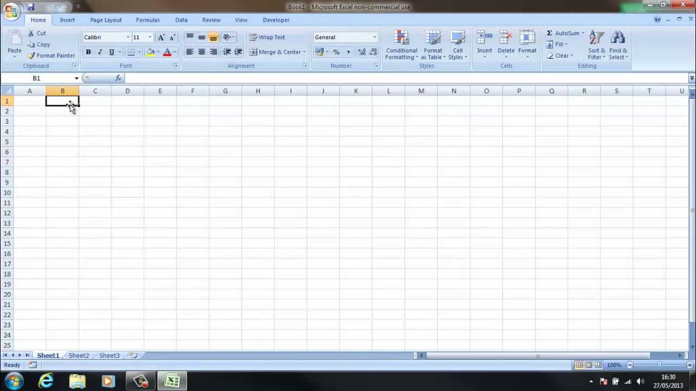Open the Calibri font name dropdown
The height and width of the screenshot is (391, 696).
(x=128, y=37)
